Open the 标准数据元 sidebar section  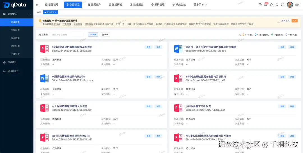[x=17, y=71]
